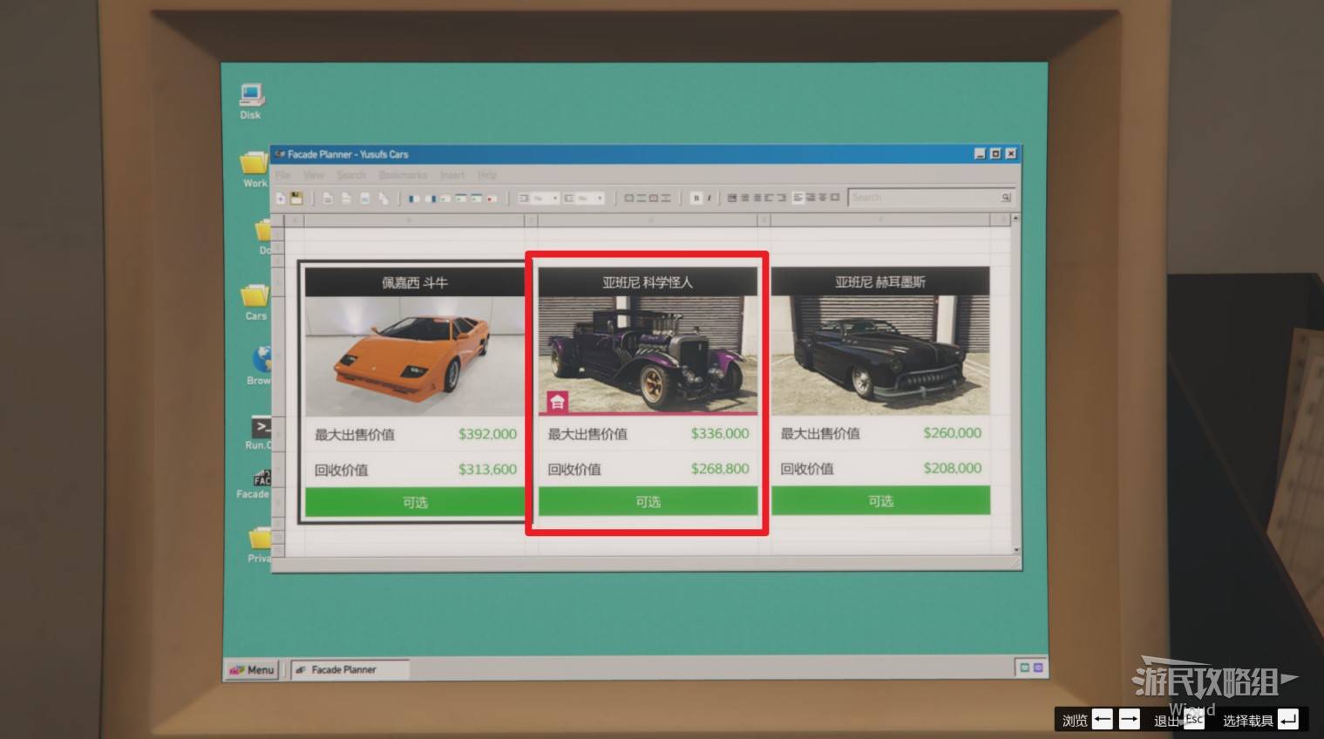Viewport: 1324px width, 739px height.
Task: Click the first system tray icon
Action: point(1025,668)
